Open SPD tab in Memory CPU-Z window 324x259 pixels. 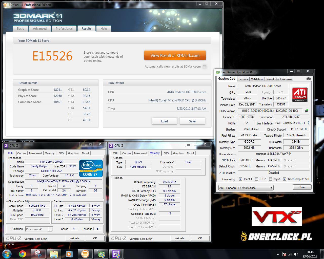click(x=166, y=153)
